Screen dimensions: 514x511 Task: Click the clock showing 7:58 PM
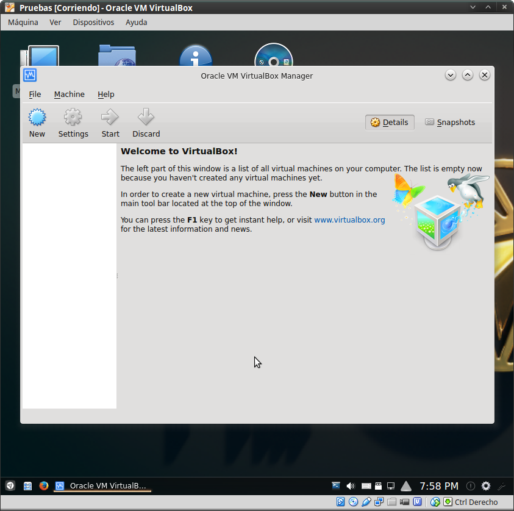pos(438,486)
